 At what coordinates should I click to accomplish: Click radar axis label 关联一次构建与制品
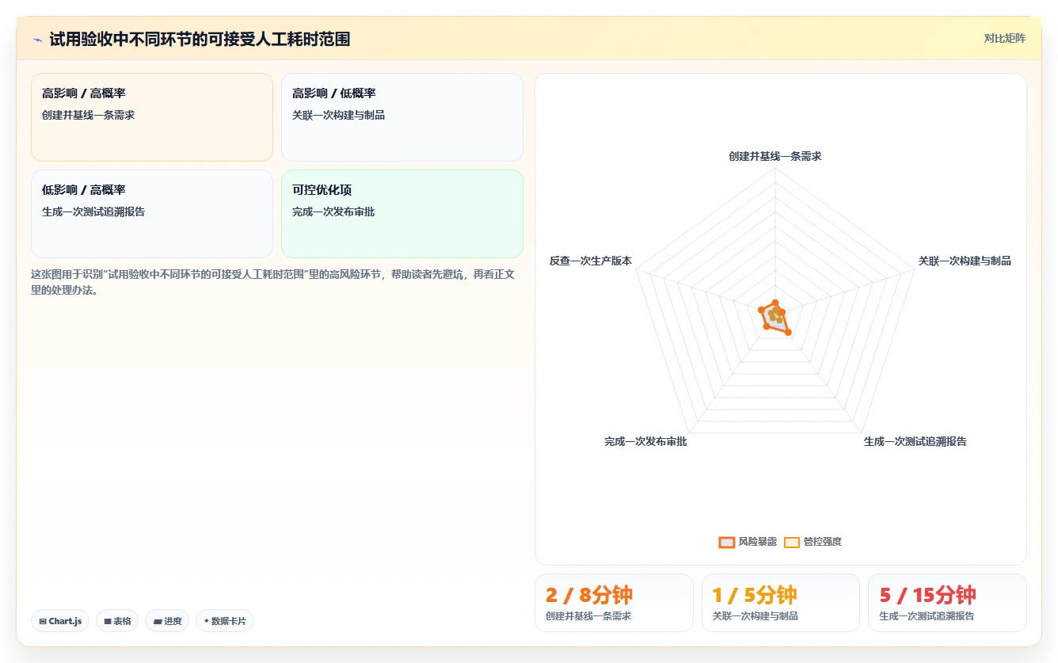click(x=965, y=261)
